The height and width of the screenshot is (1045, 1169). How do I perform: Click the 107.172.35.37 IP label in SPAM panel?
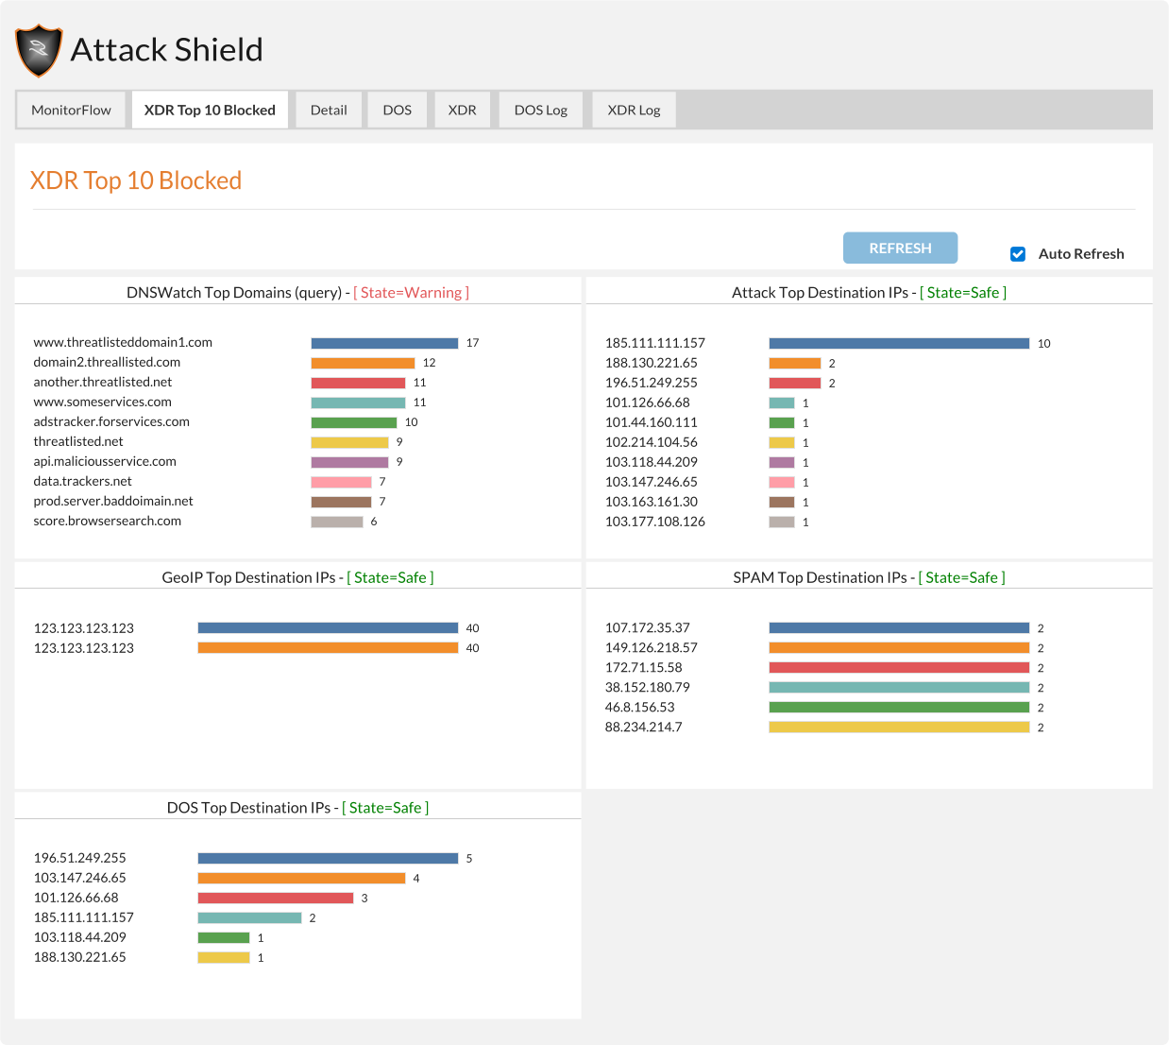pos(648,628)
